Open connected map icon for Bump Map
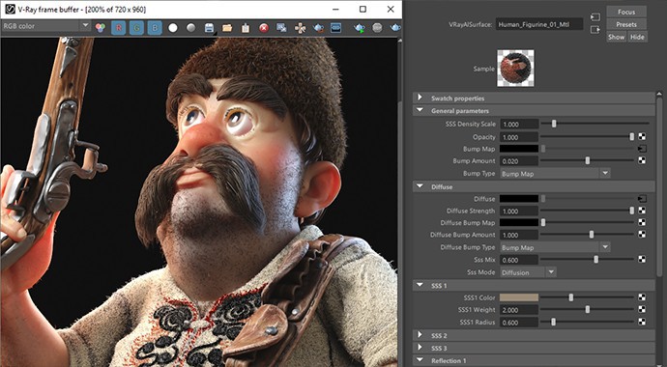Screen dimensions: 667x367 (x=642, y=149)
